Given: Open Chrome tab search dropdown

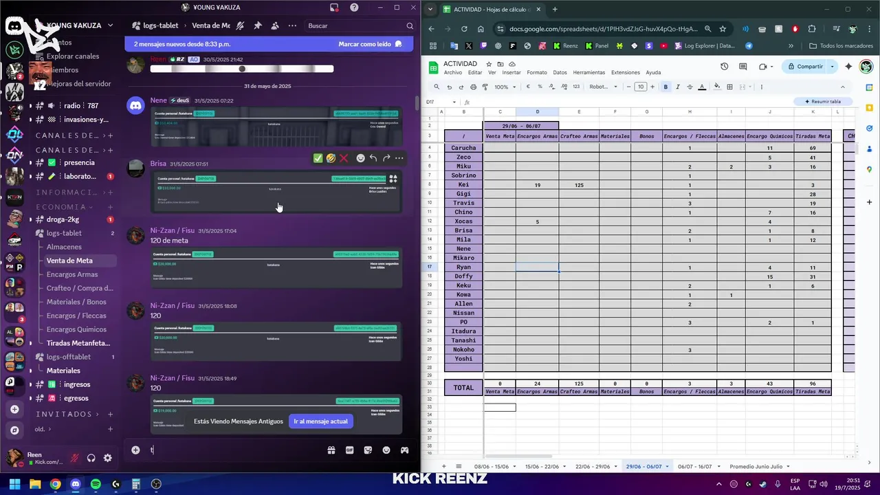Looking at the screenshot, I should [430, 10].
